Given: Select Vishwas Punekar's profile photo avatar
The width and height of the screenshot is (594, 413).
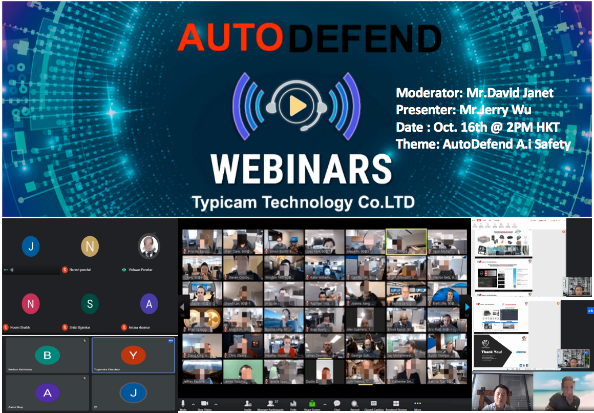Looking at the screenshot, I should point(149,246).
